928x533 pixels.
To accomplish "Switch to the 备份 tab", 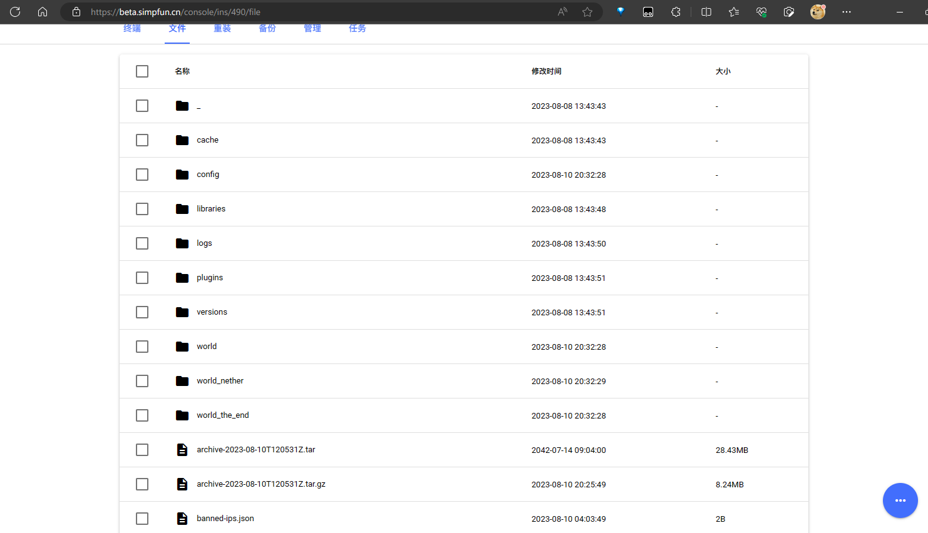I will [267, 29].
